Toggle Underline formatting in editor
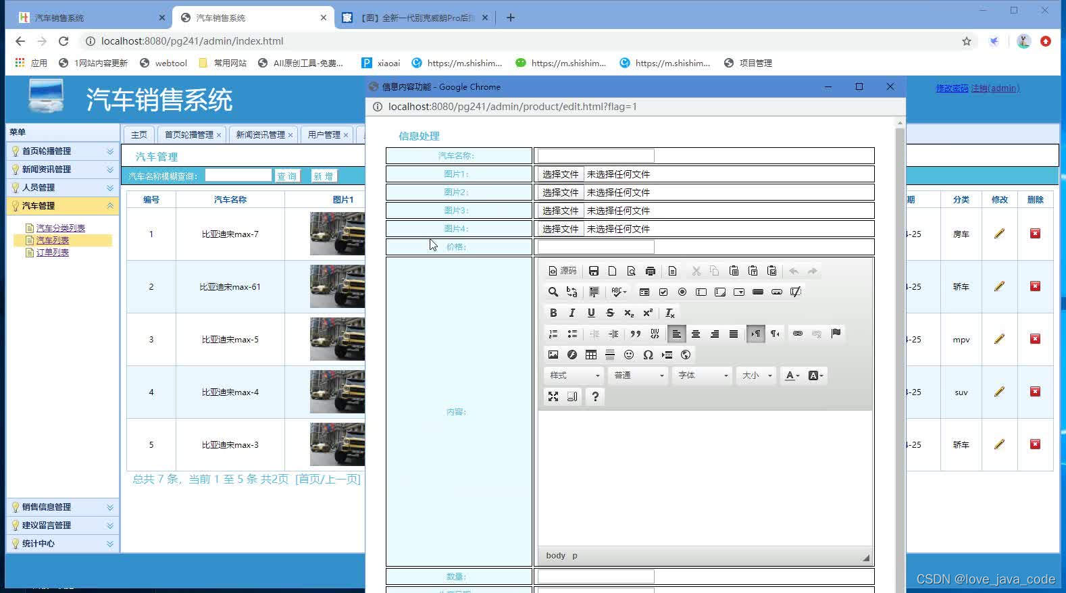 click(591, 313)
